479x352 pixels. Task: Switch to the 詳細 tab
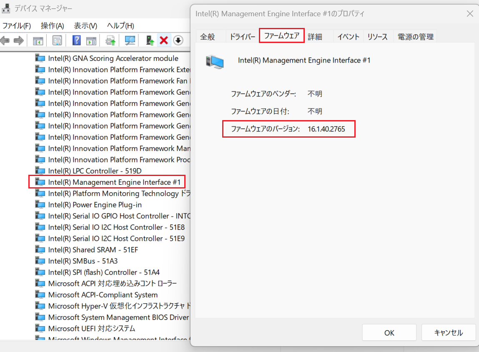[x=315, y=37]
